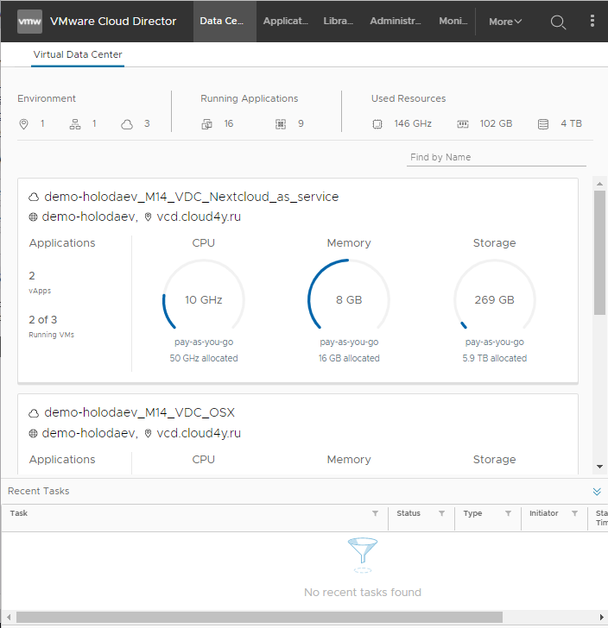Open the Administration tab
The width and height of the screenshot is (608, 628).
point(396,22)
